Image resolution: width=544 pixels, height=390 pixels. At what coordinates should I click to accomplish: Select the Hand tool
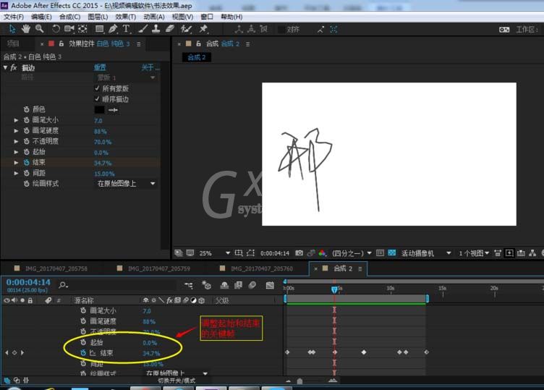pos(25,29)
